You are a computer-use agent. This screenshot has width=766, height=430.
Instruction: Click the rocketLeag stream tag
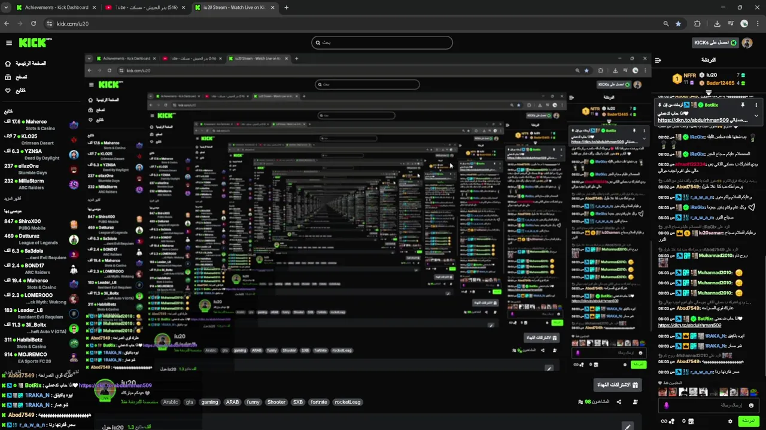347,402
